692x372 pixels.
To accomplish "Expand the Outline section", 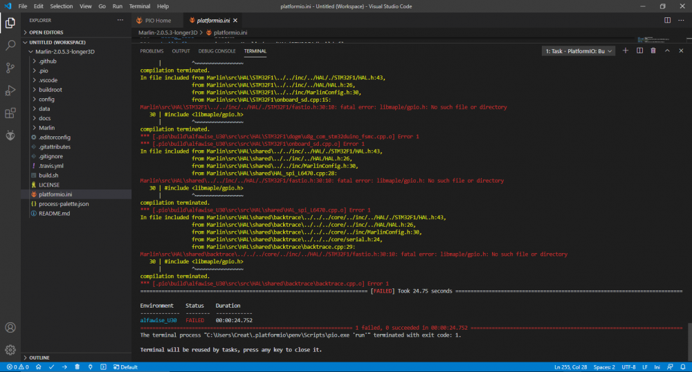I will [x=76, y=357].
